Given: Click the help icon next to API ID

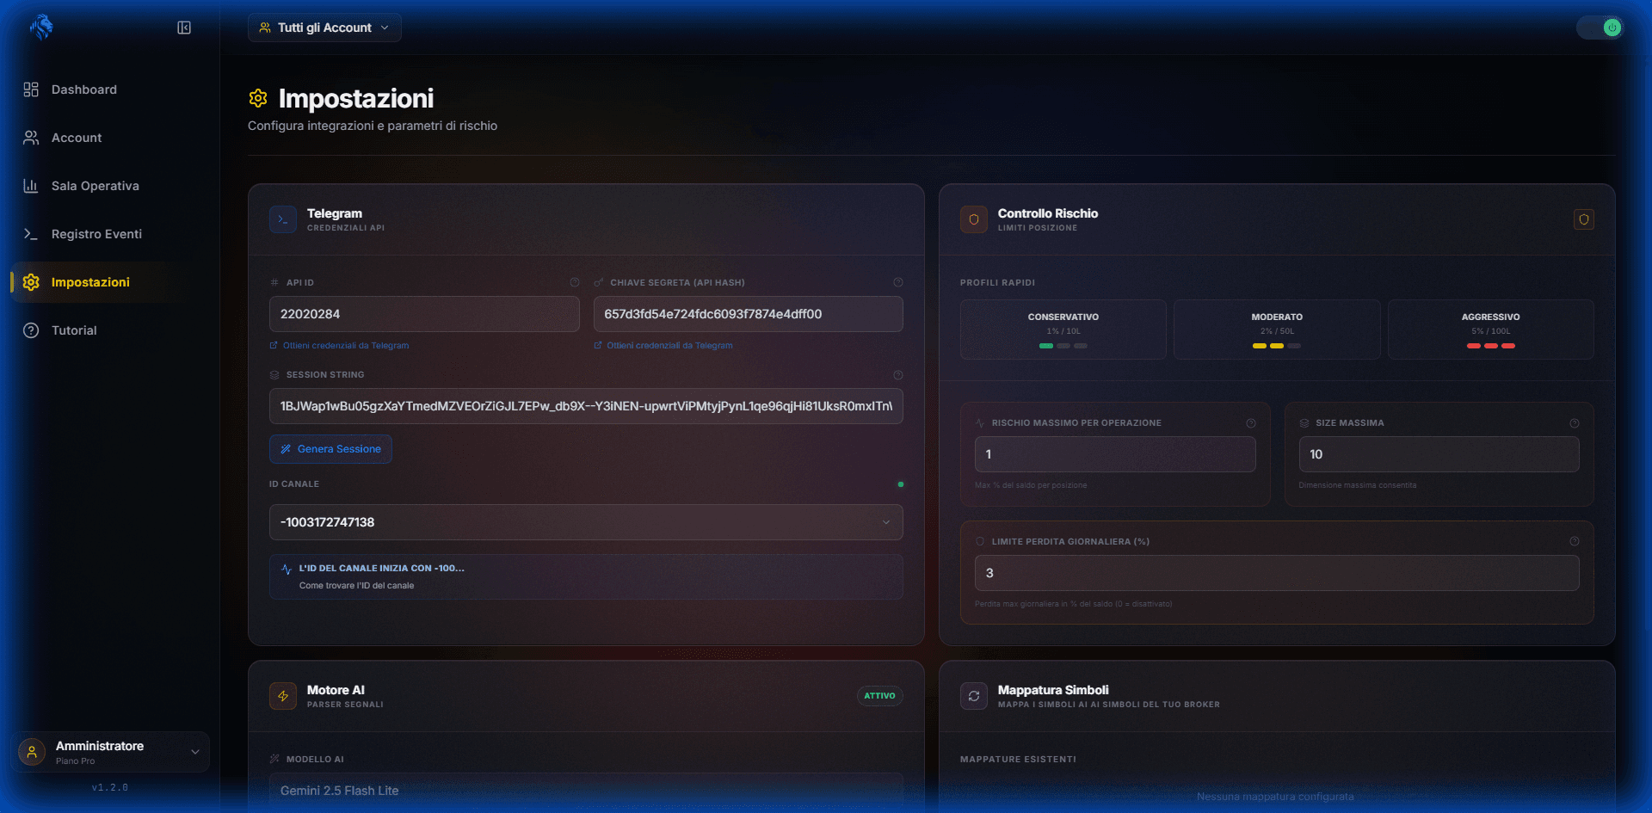Looking at the screenshot, I should (574, 282).
